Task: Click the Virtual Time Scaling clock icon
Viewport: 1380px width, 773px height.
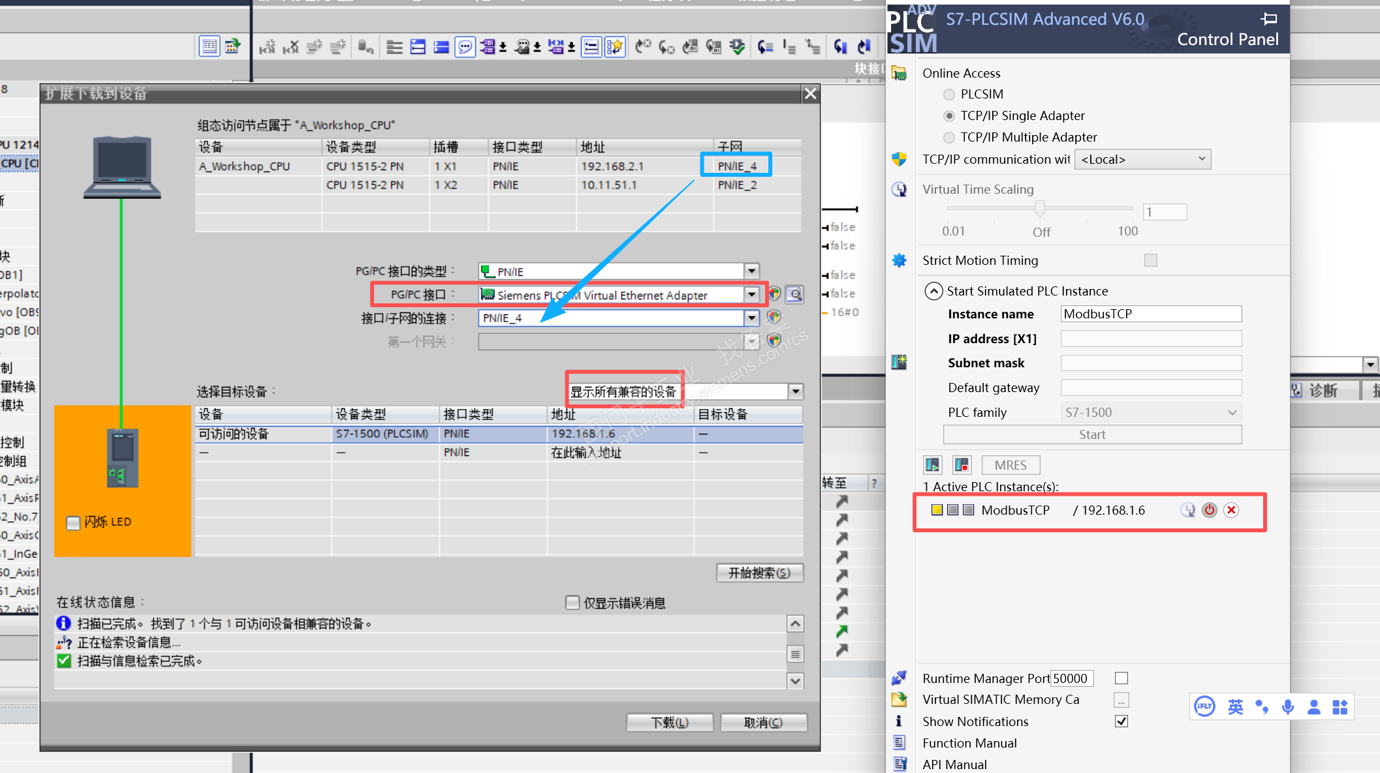Action: (899, 189)
